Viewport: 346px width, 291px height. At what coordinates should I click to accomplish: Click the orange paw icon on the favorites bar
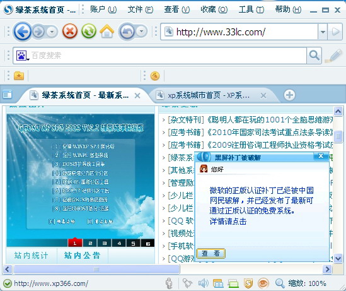click(x=155, y=76)
